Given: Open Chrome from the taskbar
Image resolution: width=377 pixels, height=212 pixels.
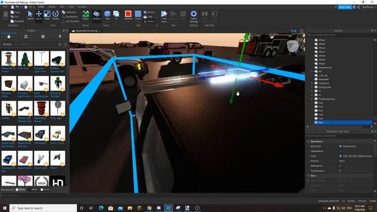Looking at the screenshot, I should pyautogui.click(x=149, y=208).
